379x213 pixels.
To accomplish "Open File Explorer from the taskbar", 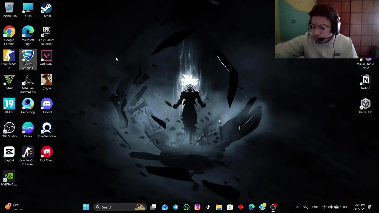I will pyautogui.click(x=219, y=207).
